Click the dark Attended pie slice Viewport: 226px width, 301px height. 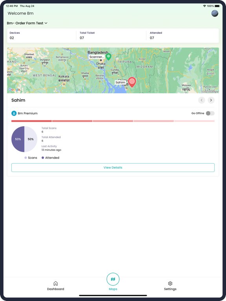pyautogui.click(x=18, y=139)
